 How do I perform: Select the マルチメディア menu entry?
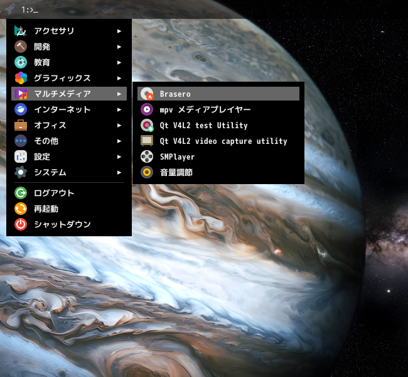click(69, 94)
